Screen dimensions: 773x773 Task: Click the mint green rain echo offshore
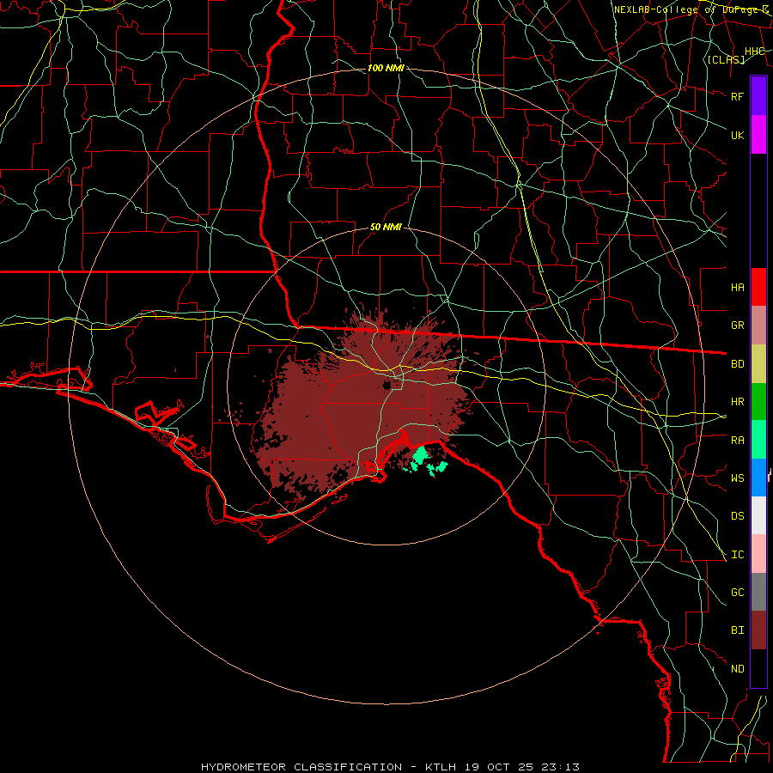pos(420,456)
